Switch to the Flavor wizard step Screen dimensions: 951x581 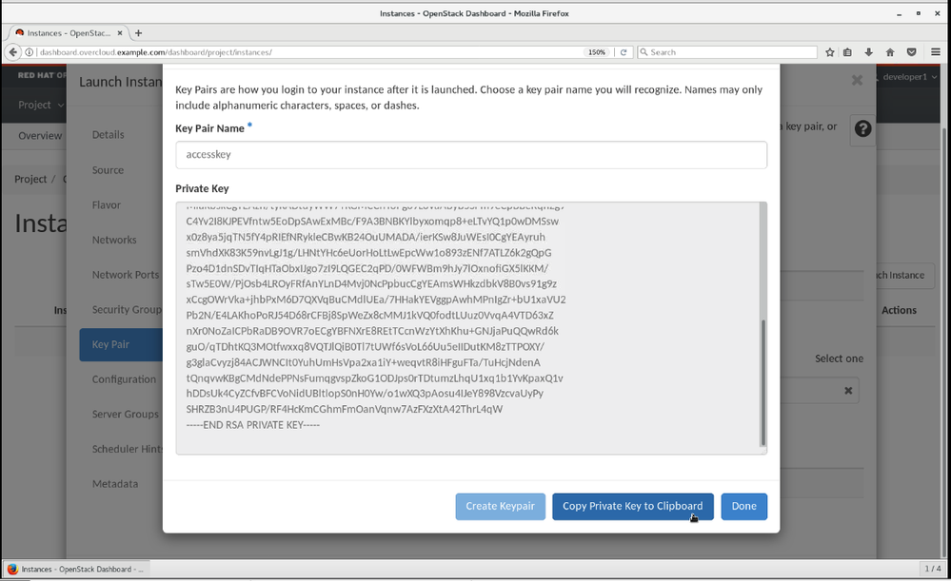coord(107,205)
